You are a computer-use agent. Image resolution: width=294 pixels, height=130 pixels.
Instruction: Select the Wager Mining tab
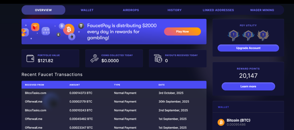click(x=262, y=10)
